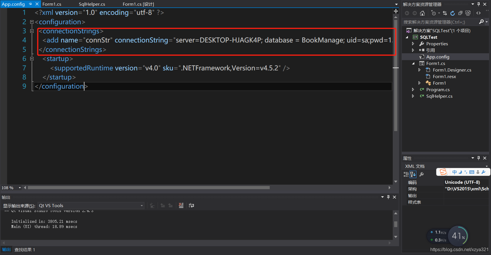Expand the 引用 references node
The width and height of the screenshot is (491, 255).
pos(413,50)
